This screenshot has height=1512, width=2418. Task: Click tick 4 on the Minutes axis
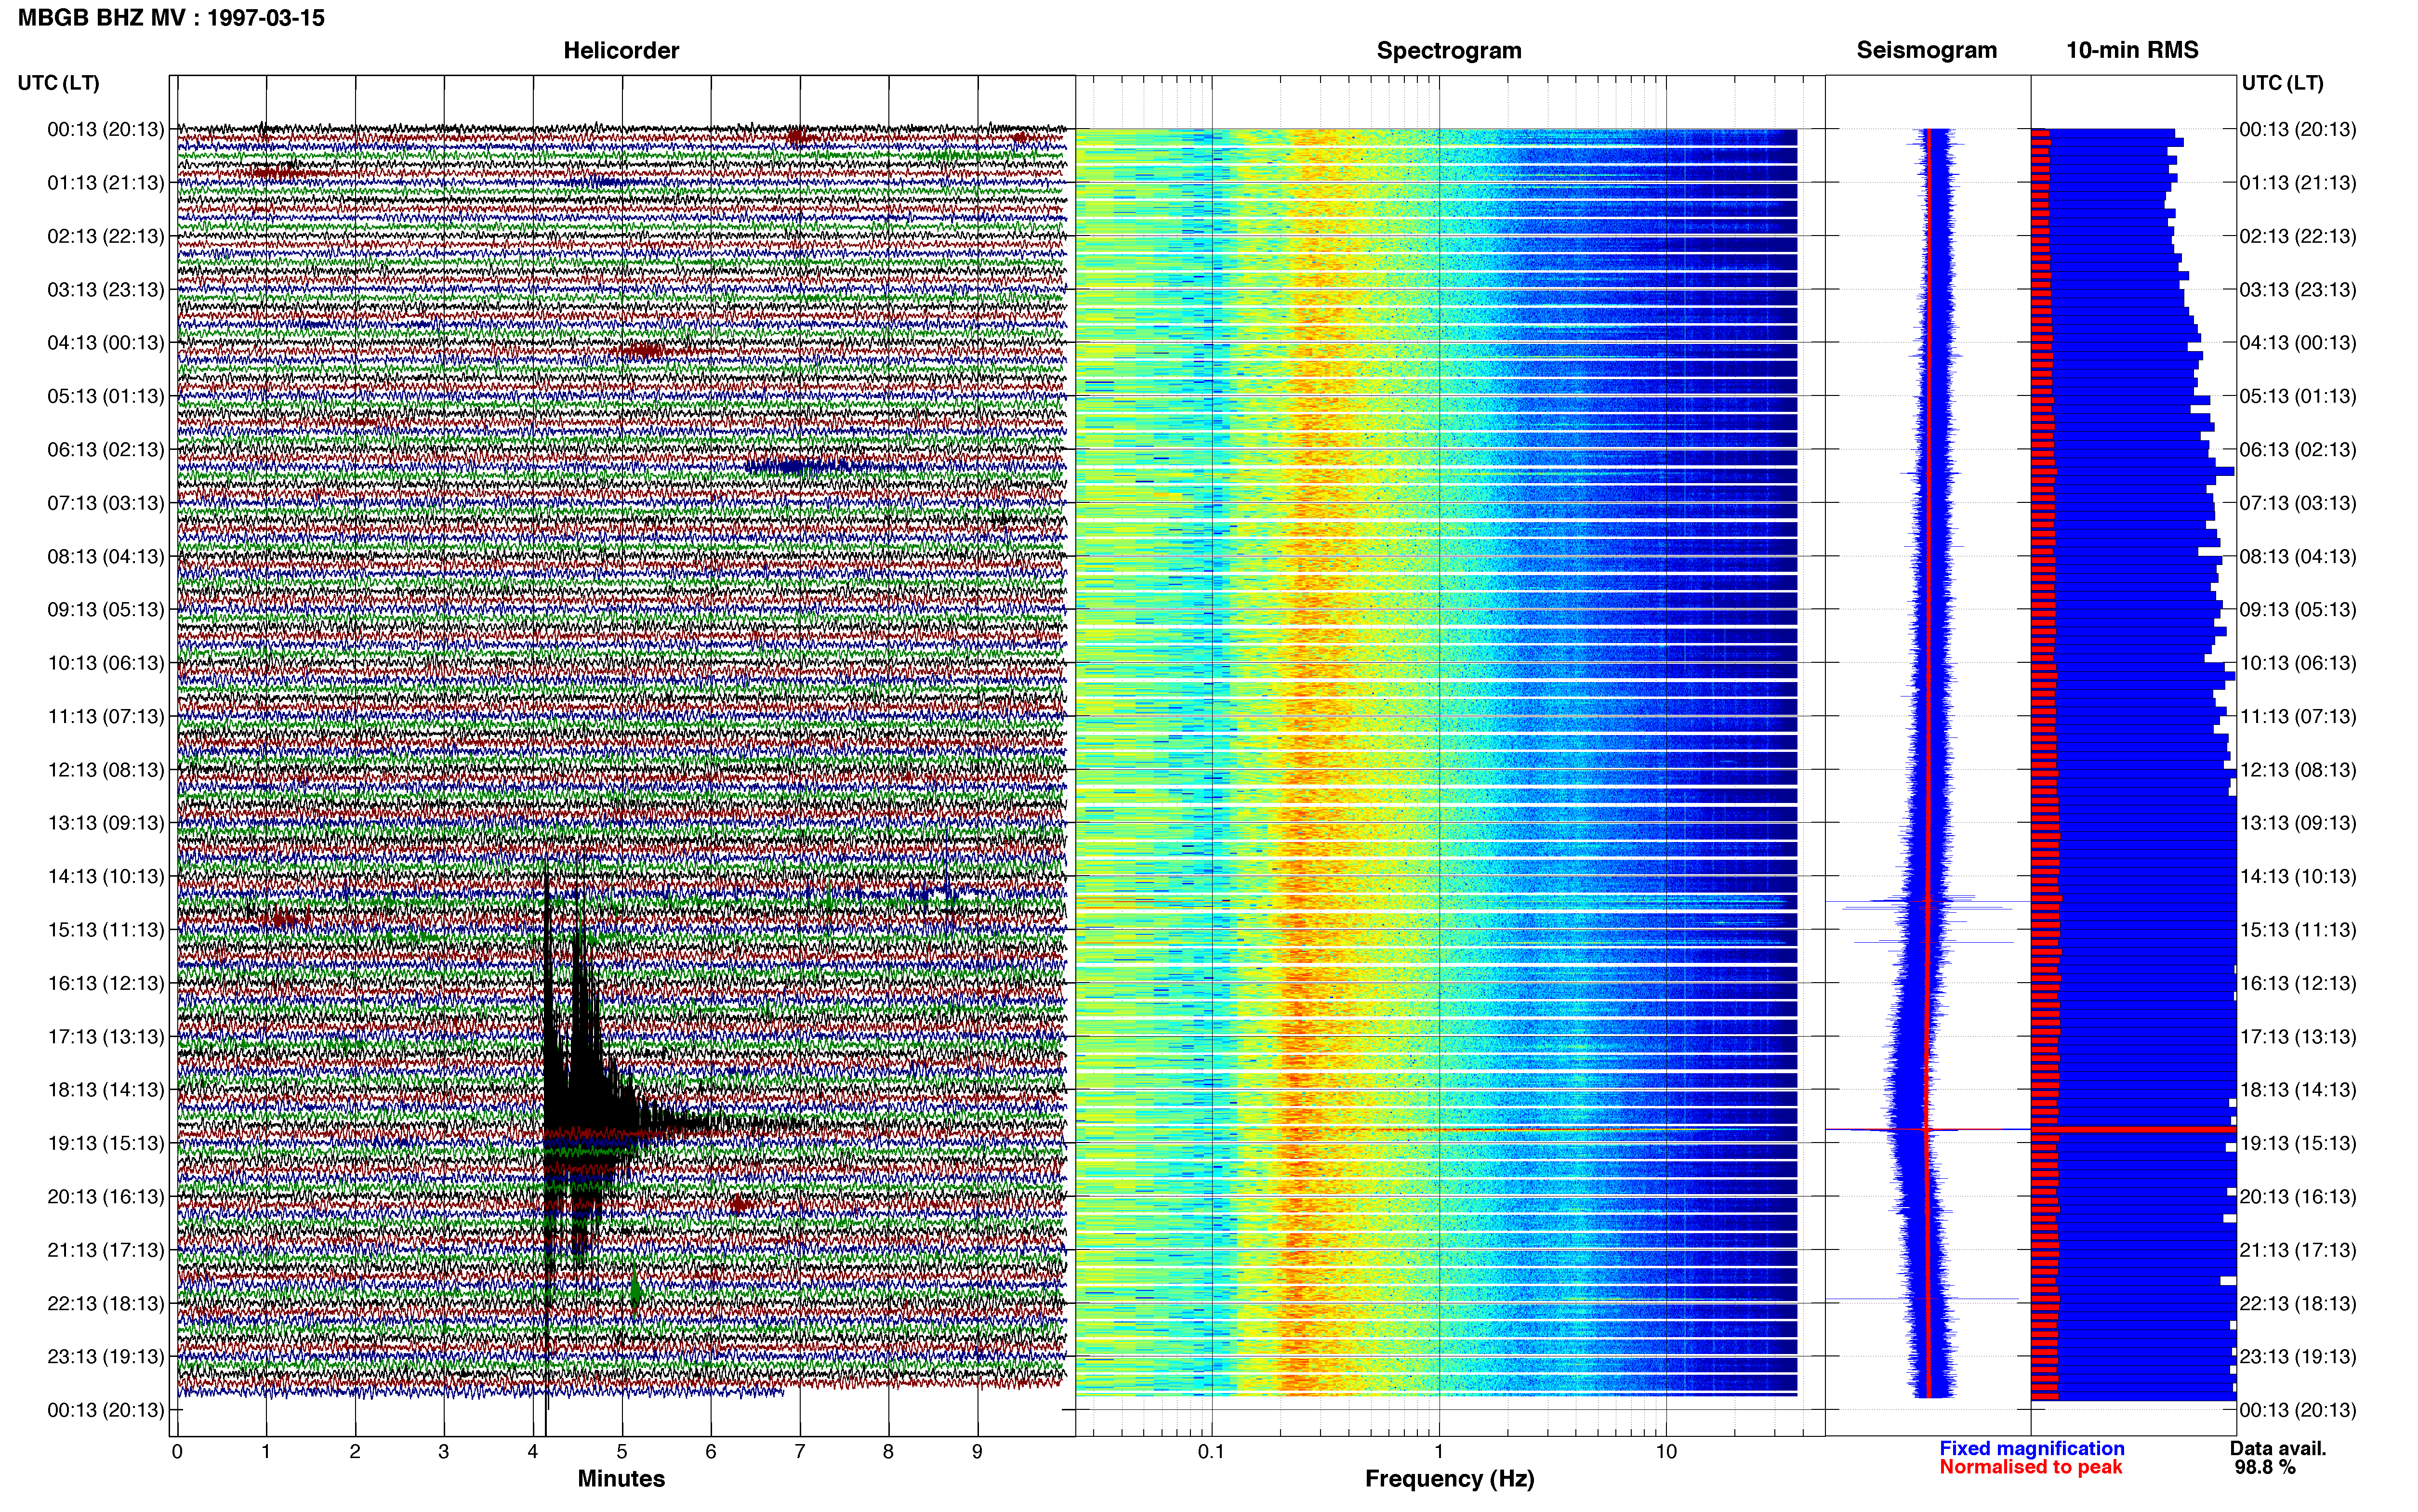(533, 1452)
